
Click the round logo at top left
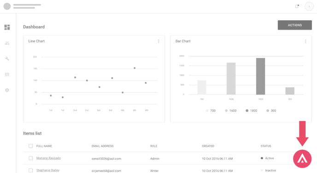click(7, 6)
